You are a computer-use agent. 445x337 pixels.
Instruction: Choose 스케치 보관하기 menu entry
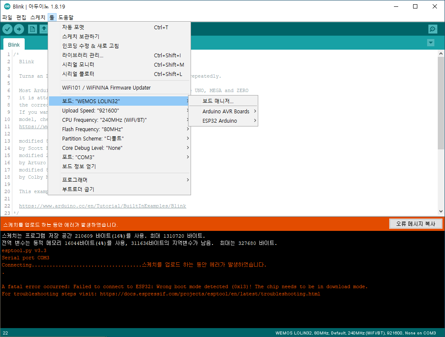(120, 37)
